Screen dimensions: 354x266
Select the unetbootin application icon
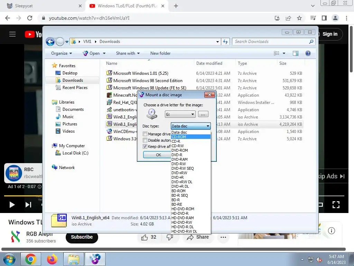click(x=109, y=110)
